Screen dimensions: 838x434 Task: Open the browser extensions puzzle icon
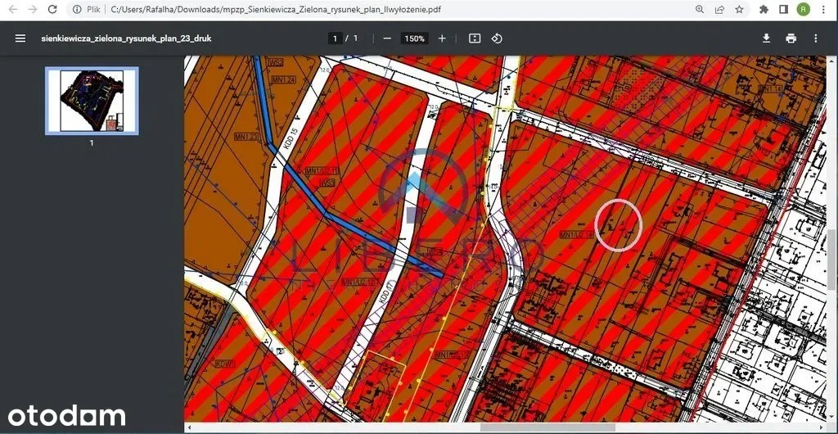764,10
